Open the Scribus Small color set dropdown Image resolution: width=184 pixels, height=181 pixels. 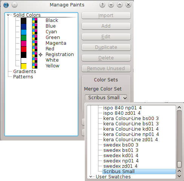[106, 98]
